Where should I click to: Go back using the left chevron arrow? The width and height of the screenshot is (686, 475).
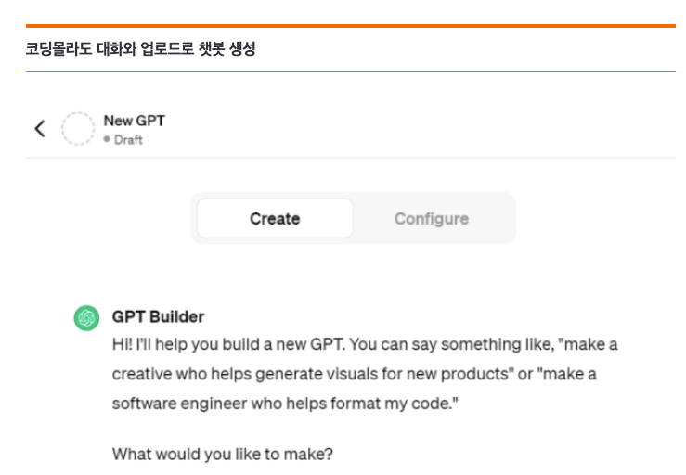coord(40,129)
